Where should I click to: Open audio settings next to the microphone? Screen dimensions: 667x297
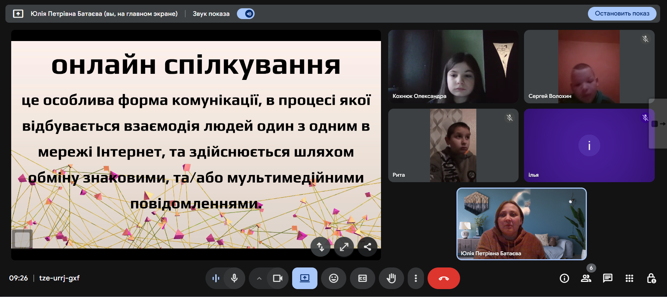pos(216,278)
